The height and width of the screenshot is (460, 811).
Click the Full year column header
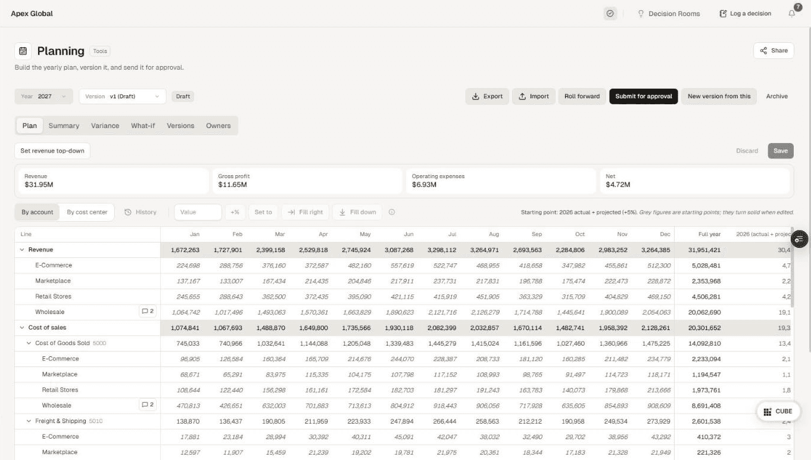click(x=709, y=234)
